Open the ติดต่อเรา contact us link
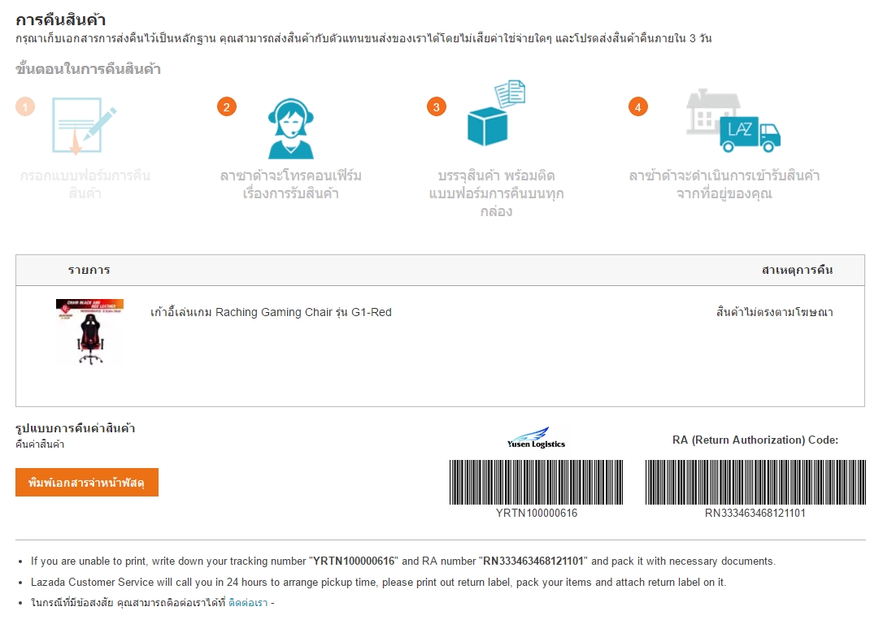This screenshot has width=883, height=620. tap(248, 603)
